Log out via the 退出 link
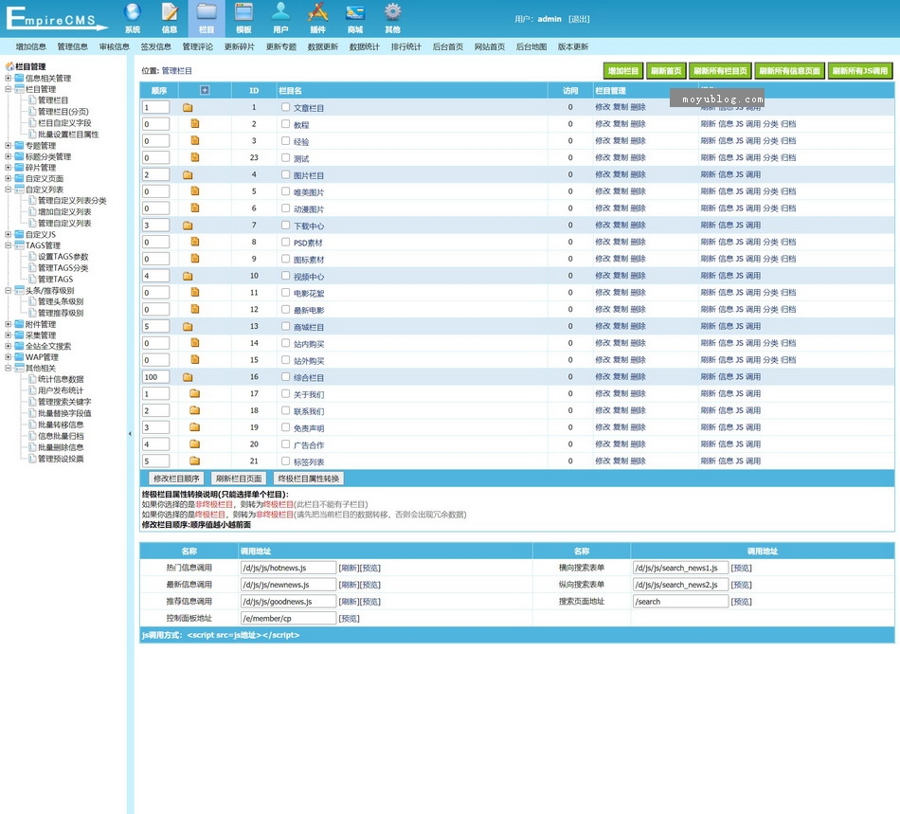The image size is (900, 814). coord(579,19)
